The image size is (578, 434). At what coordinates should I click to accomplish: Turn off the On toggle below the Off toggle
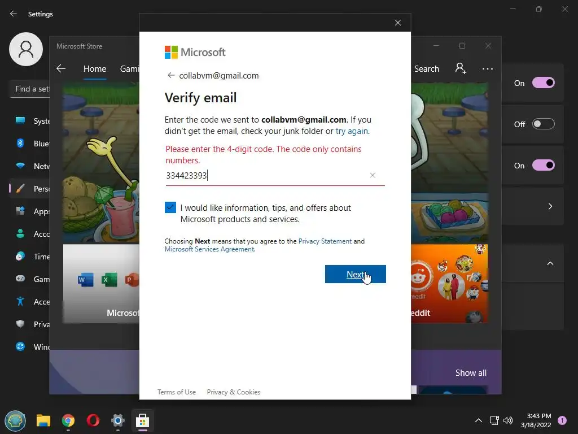[544, 166]
